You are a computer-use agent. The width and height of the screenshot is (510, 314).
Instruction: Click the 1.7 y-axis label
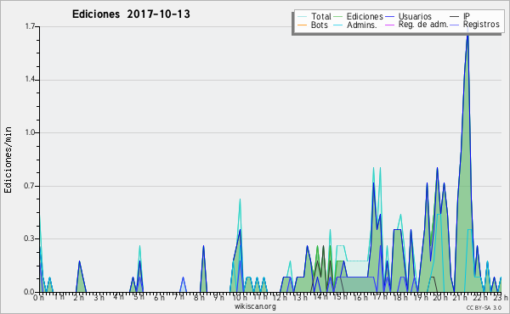30,26
